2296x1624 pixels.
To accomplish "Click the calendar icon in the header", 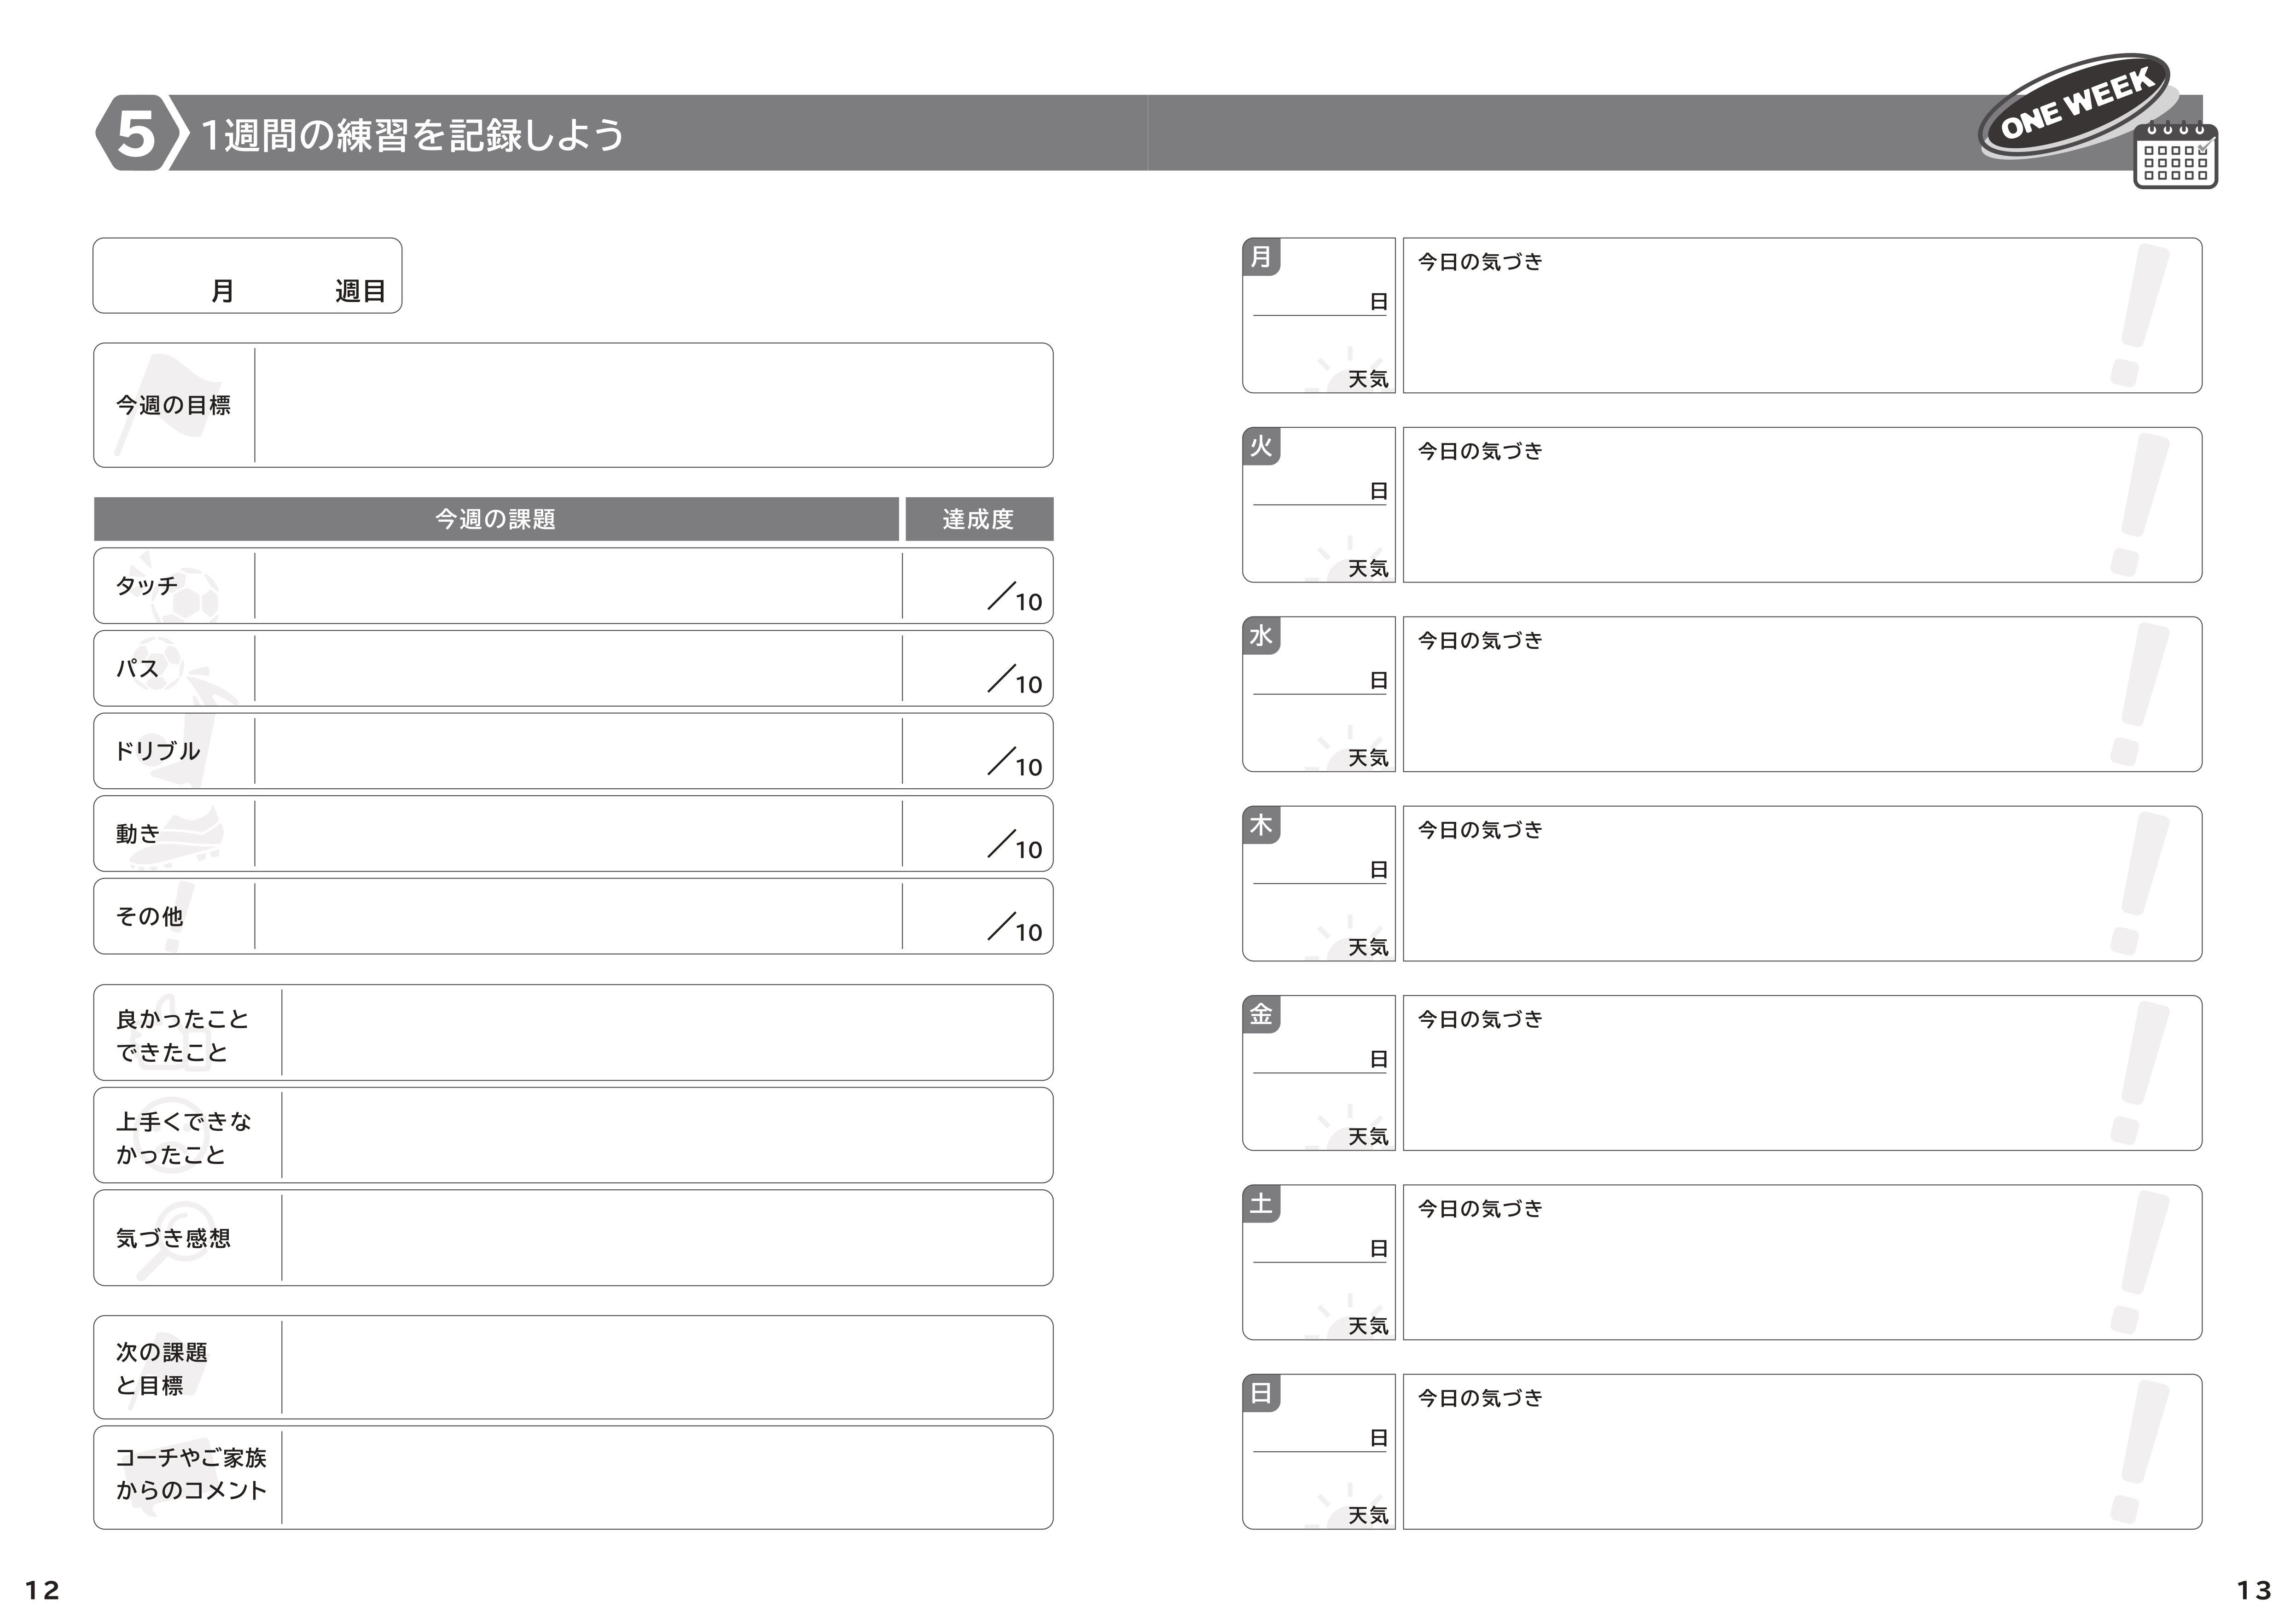I will (2174, 156).
